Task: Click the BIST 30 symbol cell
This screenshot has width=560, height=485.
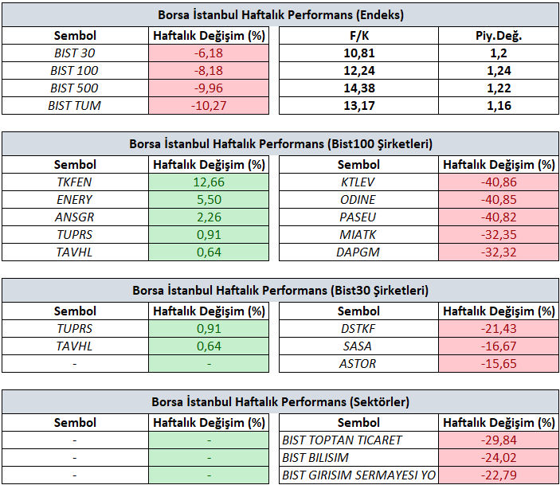Action: coord(75,53)
